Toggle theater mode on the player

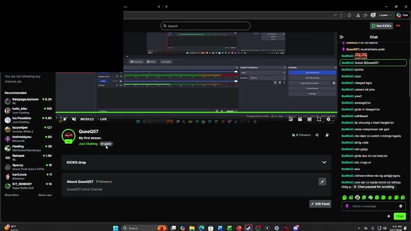[x=309, y=119]
